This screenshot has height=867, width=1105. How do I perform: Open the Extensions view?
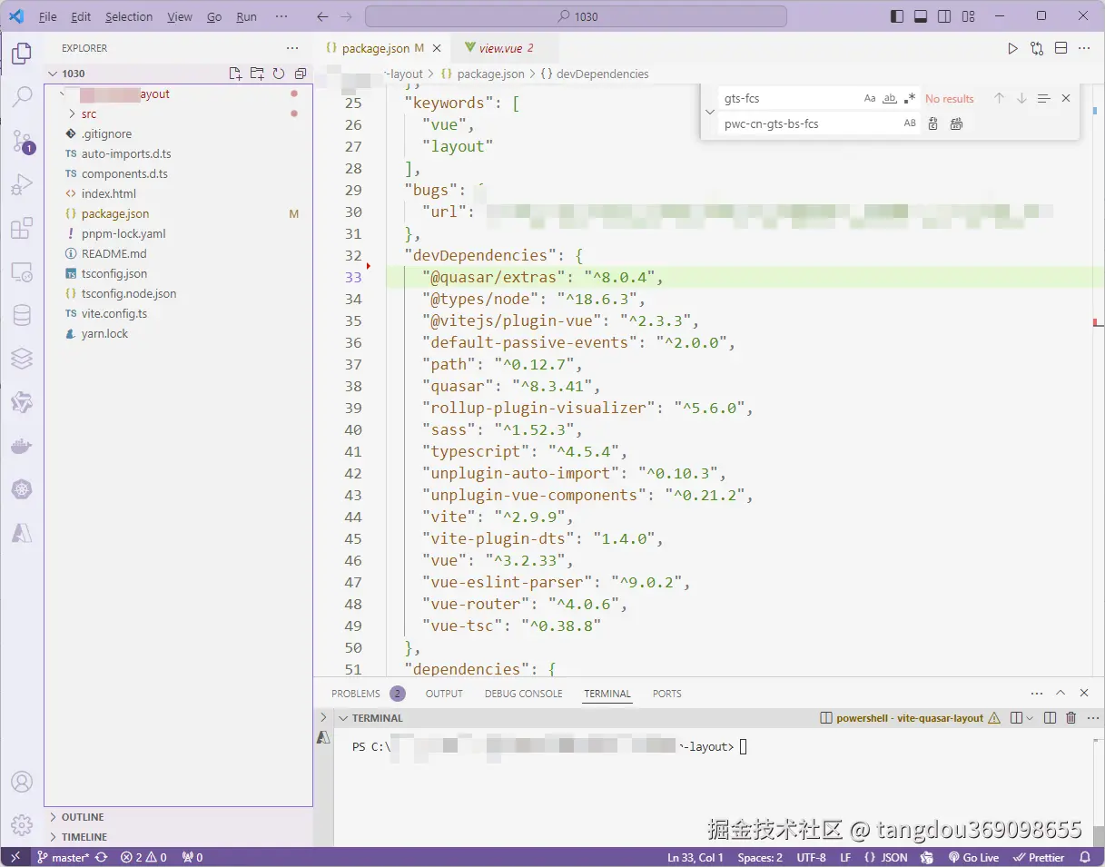[x=22, y=228]
